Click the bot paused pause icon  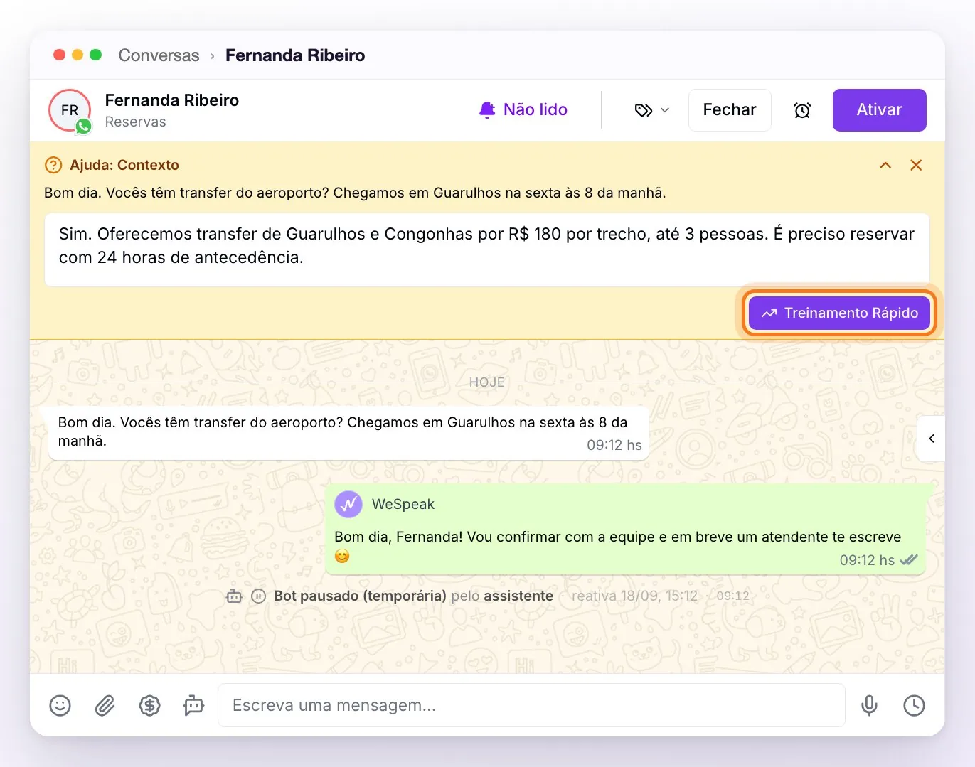tap(259, 596)
